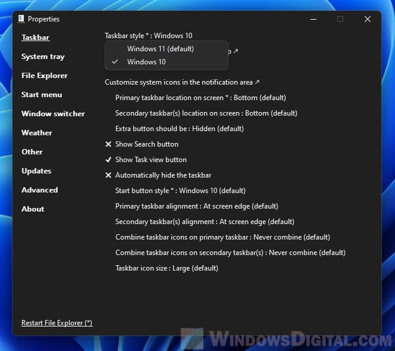Screen dimensions: 395x351
Task: Open the Taskbar settings section
Action: [36, 38]
